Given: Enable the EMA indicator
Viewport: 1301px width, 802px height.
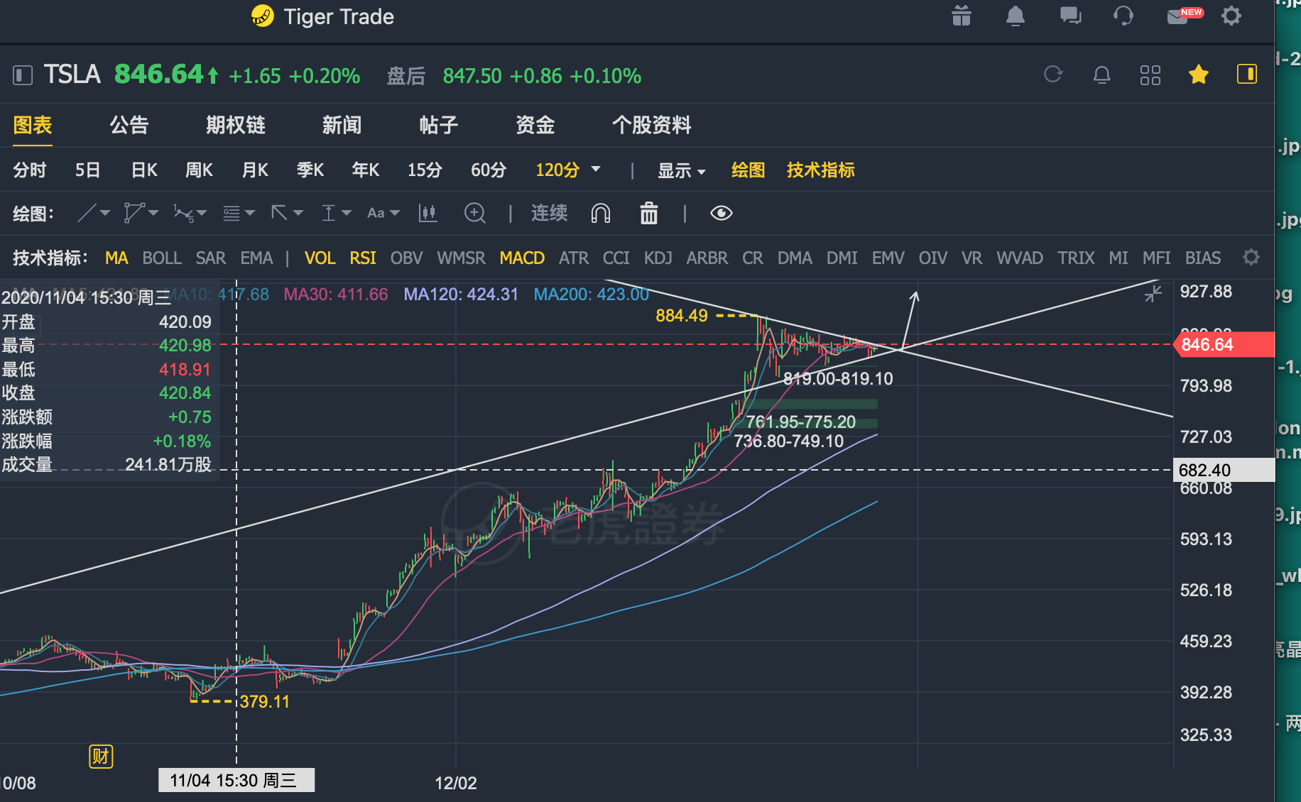Looking at the screenshot, I should (x=256, y=258).
